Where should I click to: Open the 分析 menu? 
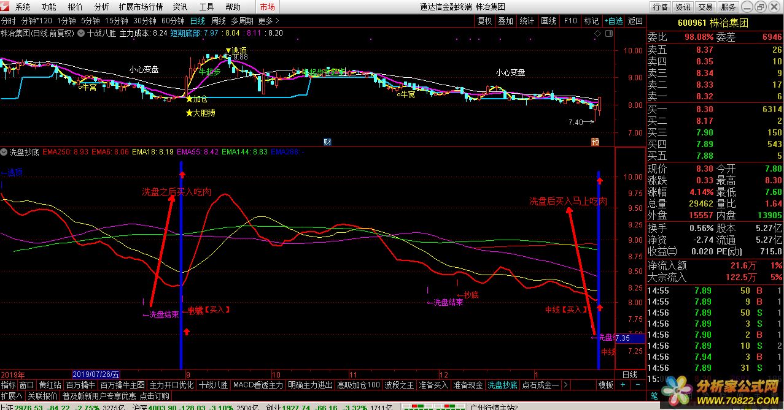102,7
